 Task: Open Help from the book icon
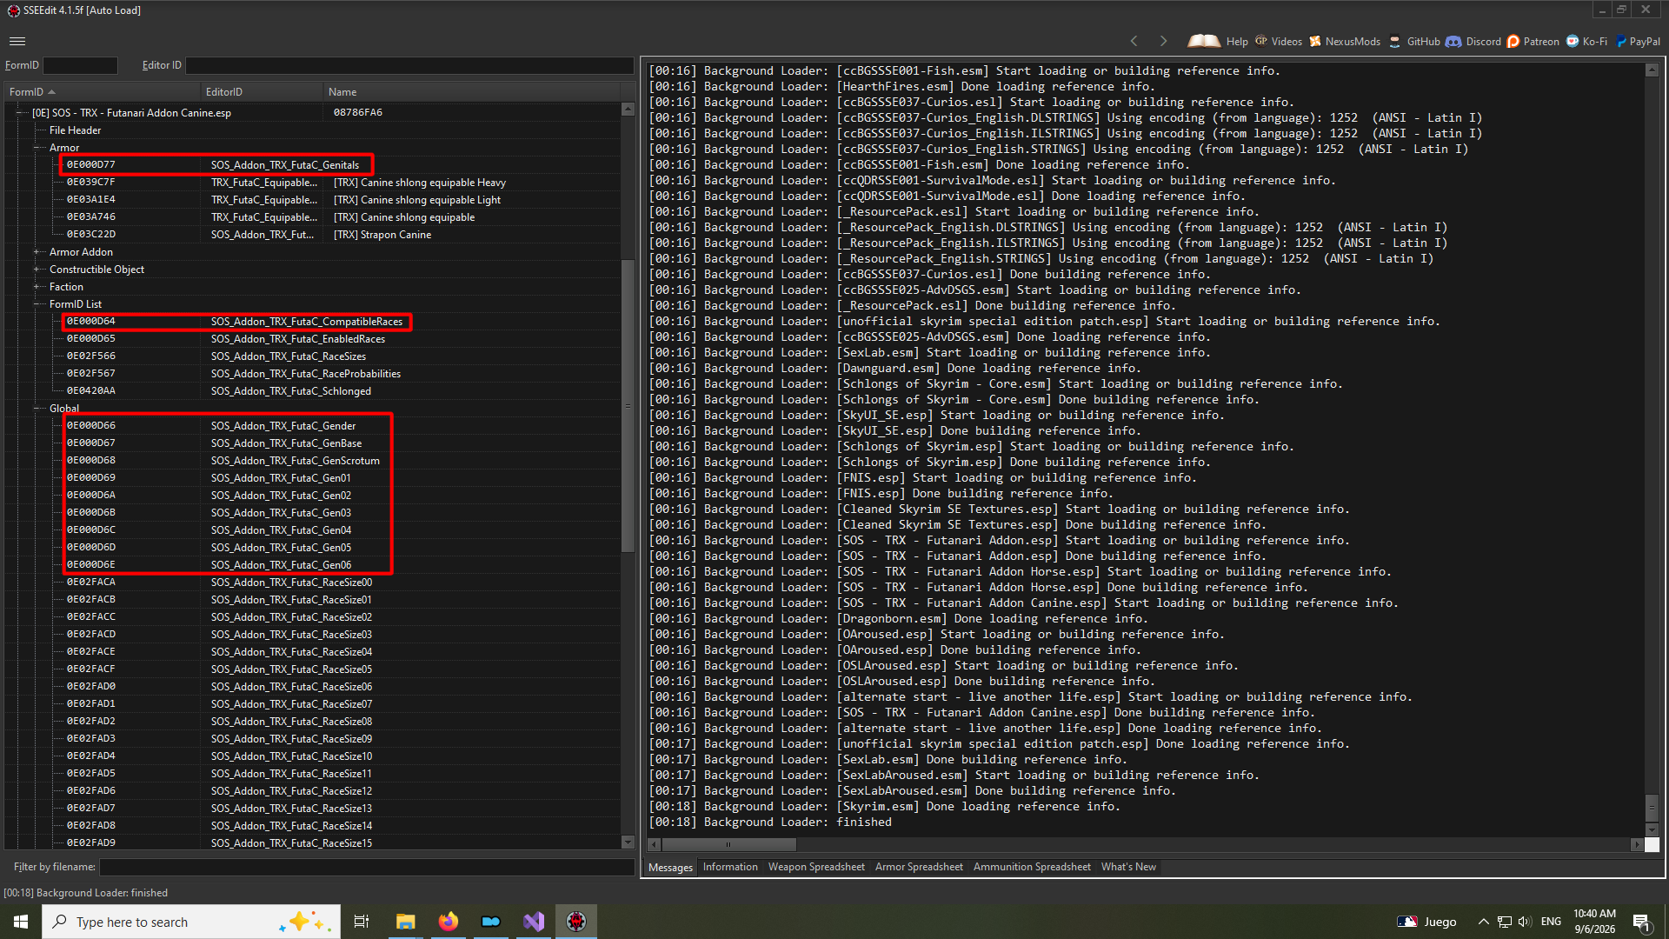click(x=1217, y=41)
